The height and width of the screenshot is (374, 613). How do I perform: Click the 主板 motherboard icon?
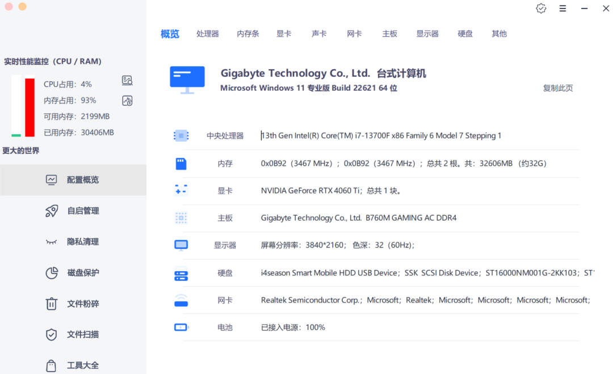tap(181, 218)
